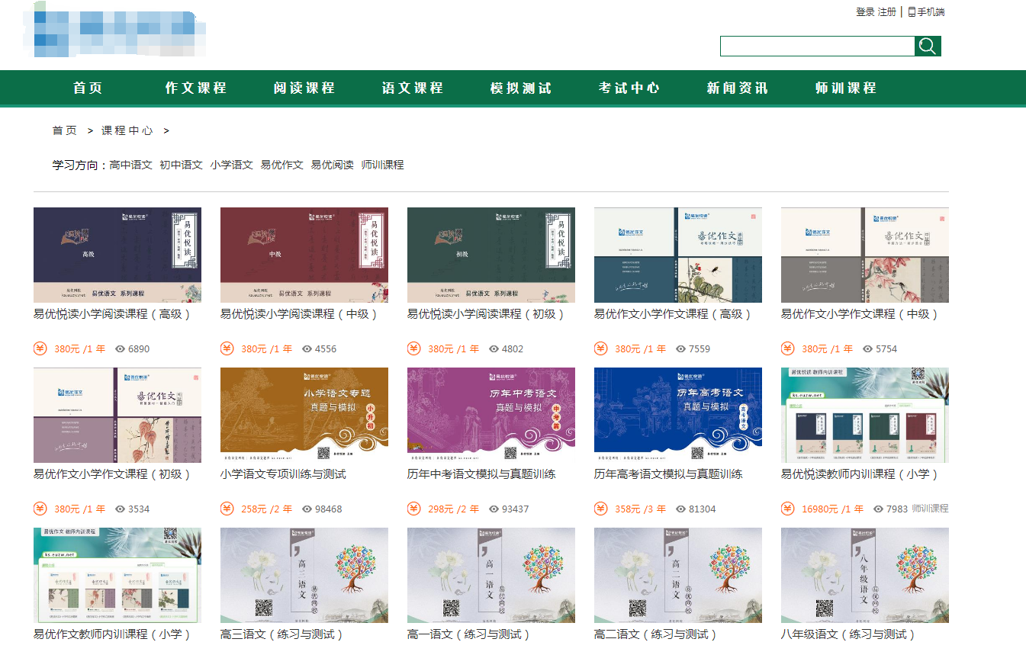Click the price text 16980元 /1 年
Viewport: 1026px width, 655px height.
pos(832,509)
